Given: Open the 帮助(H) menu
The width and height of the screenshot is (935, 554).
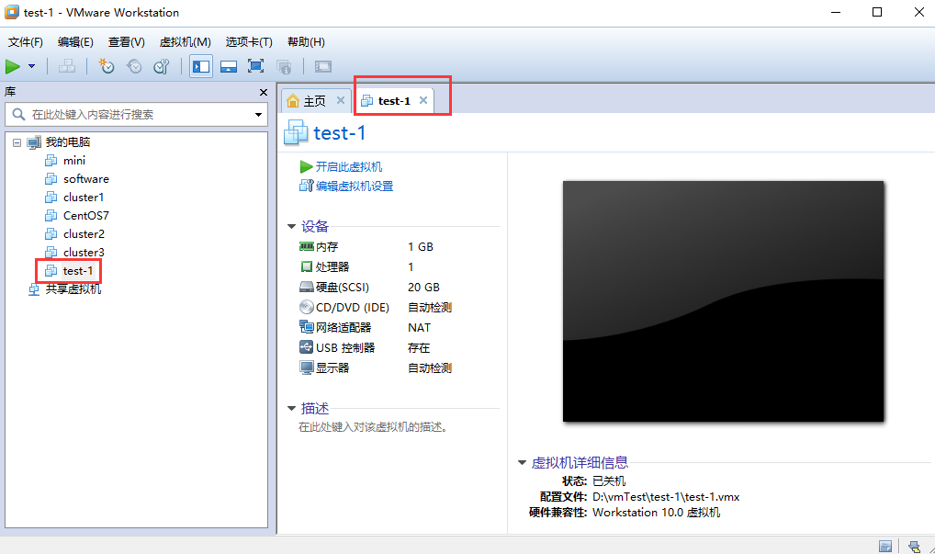Looking at the screenshot, I should 306,41.
